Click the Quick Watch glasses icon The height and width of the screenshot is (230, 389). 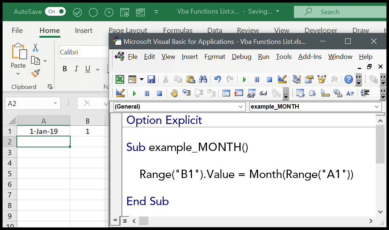(263, 93)
